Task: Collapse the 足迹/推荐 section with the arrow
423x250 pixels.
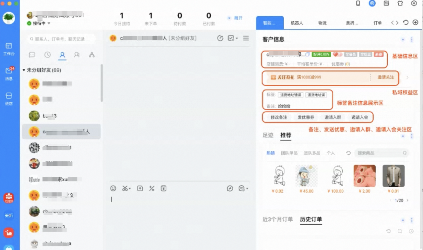Action: [x=403, y=136]
